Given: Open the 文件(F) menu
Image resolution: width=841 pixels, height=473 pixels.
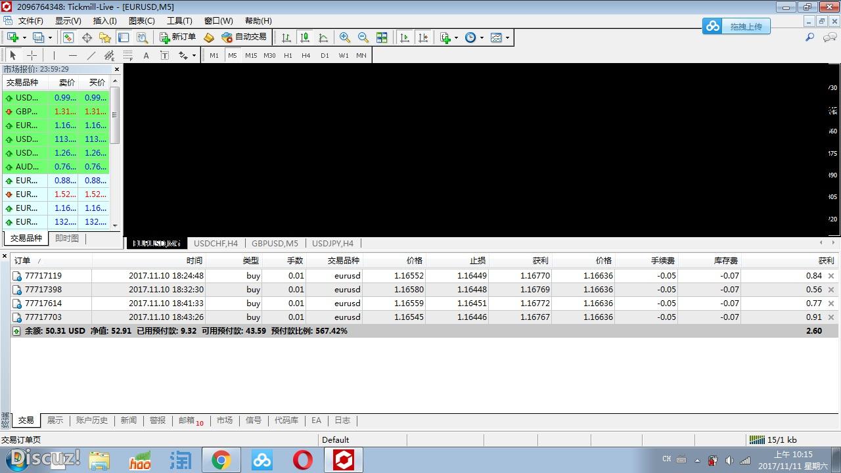Looking at the screenshot, I should [x=30, y=21].
